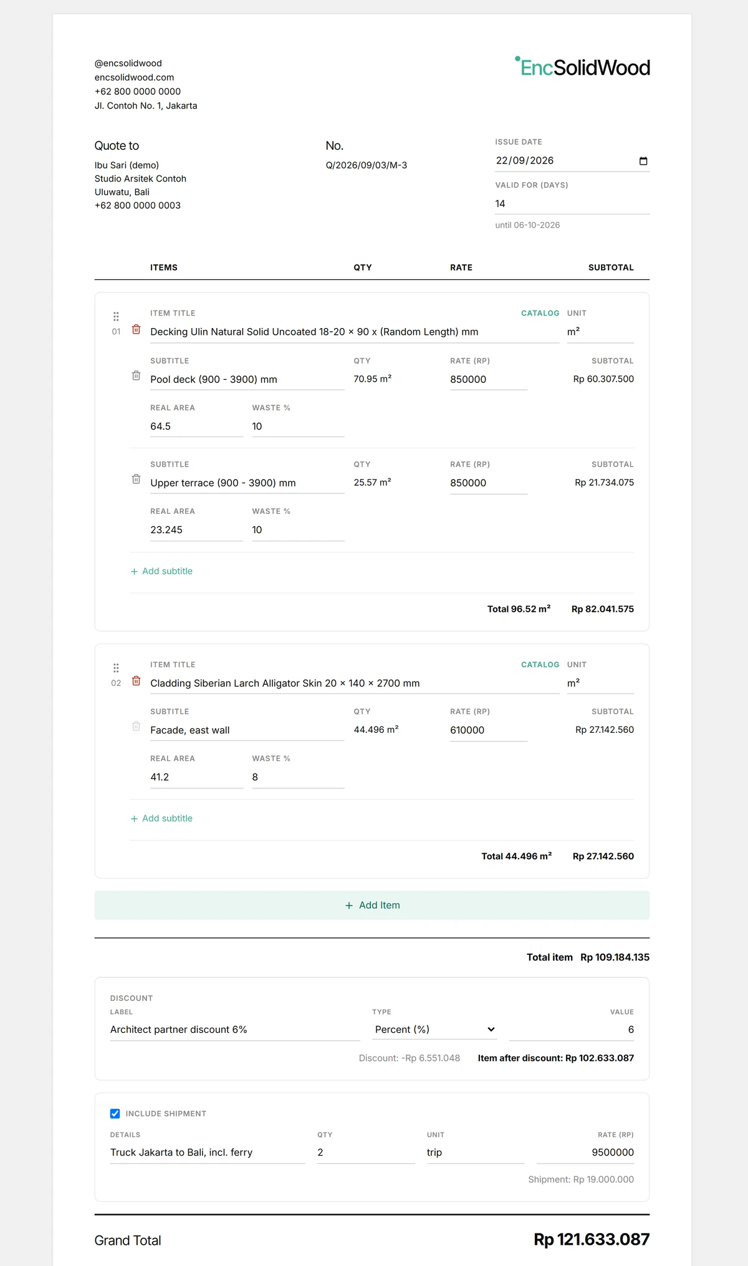Edit the Pool deck waste percent field
The height and width of the screenshot is (1266, 748).
point(298,427)
